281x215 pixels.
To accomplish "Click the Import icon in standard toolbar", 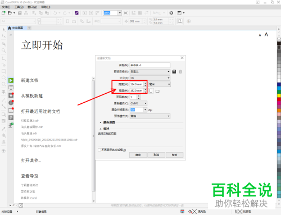I will [85, 13].
